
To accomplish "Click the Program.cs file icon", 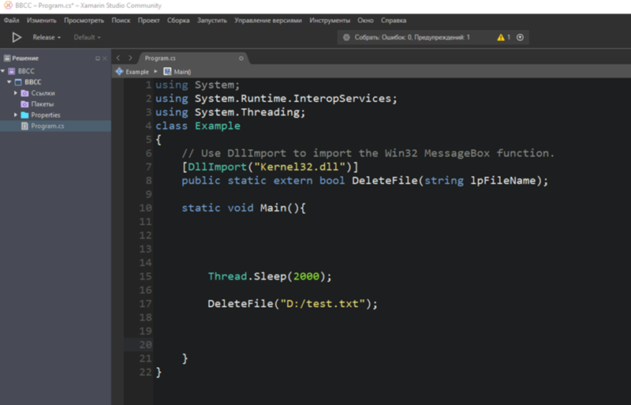I will 24,126.
